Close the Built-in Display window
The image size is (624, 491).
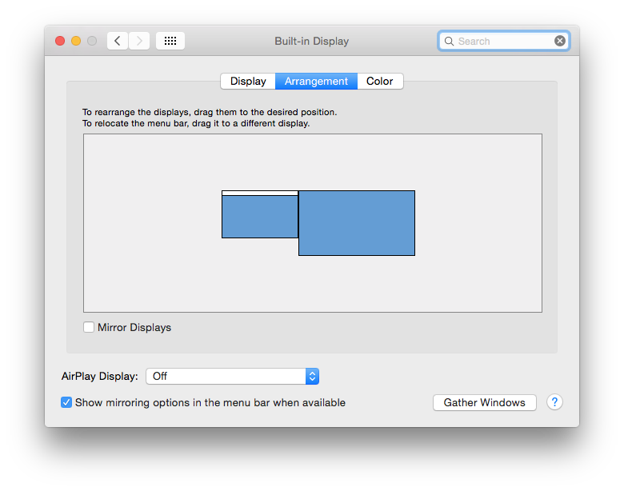[x=60, y=41]
